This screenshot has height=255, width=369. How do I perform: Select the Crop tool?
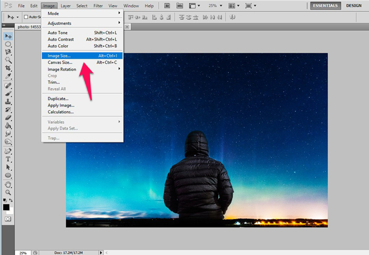(8, 68)
